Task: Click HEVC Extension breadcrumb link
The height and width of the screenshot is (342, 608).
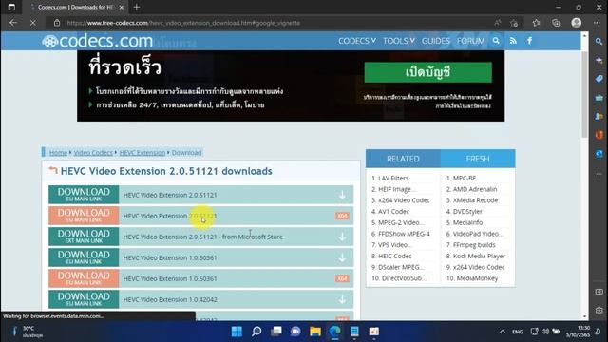Action: pyautogui.click(x=142, y=152)
